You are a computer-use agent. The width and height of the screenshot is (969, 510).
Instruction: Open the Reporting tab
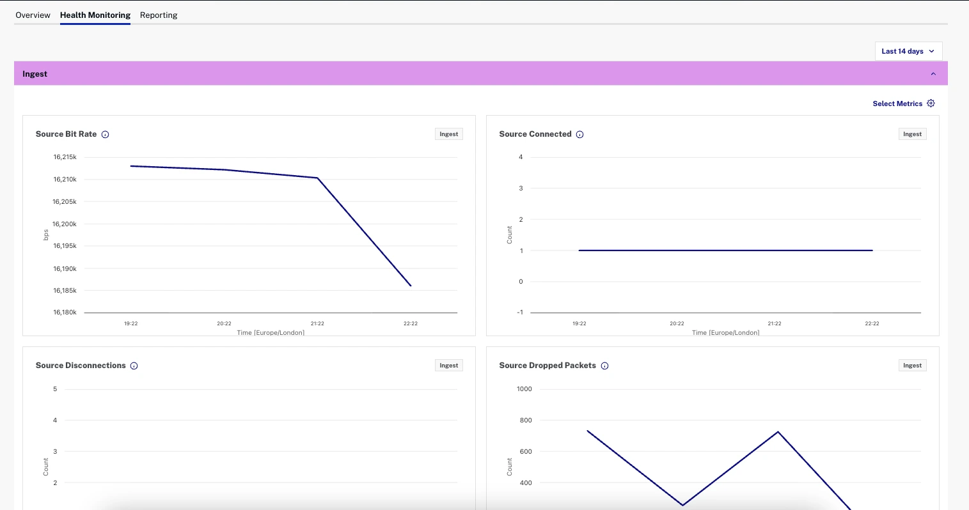(158, 15)
